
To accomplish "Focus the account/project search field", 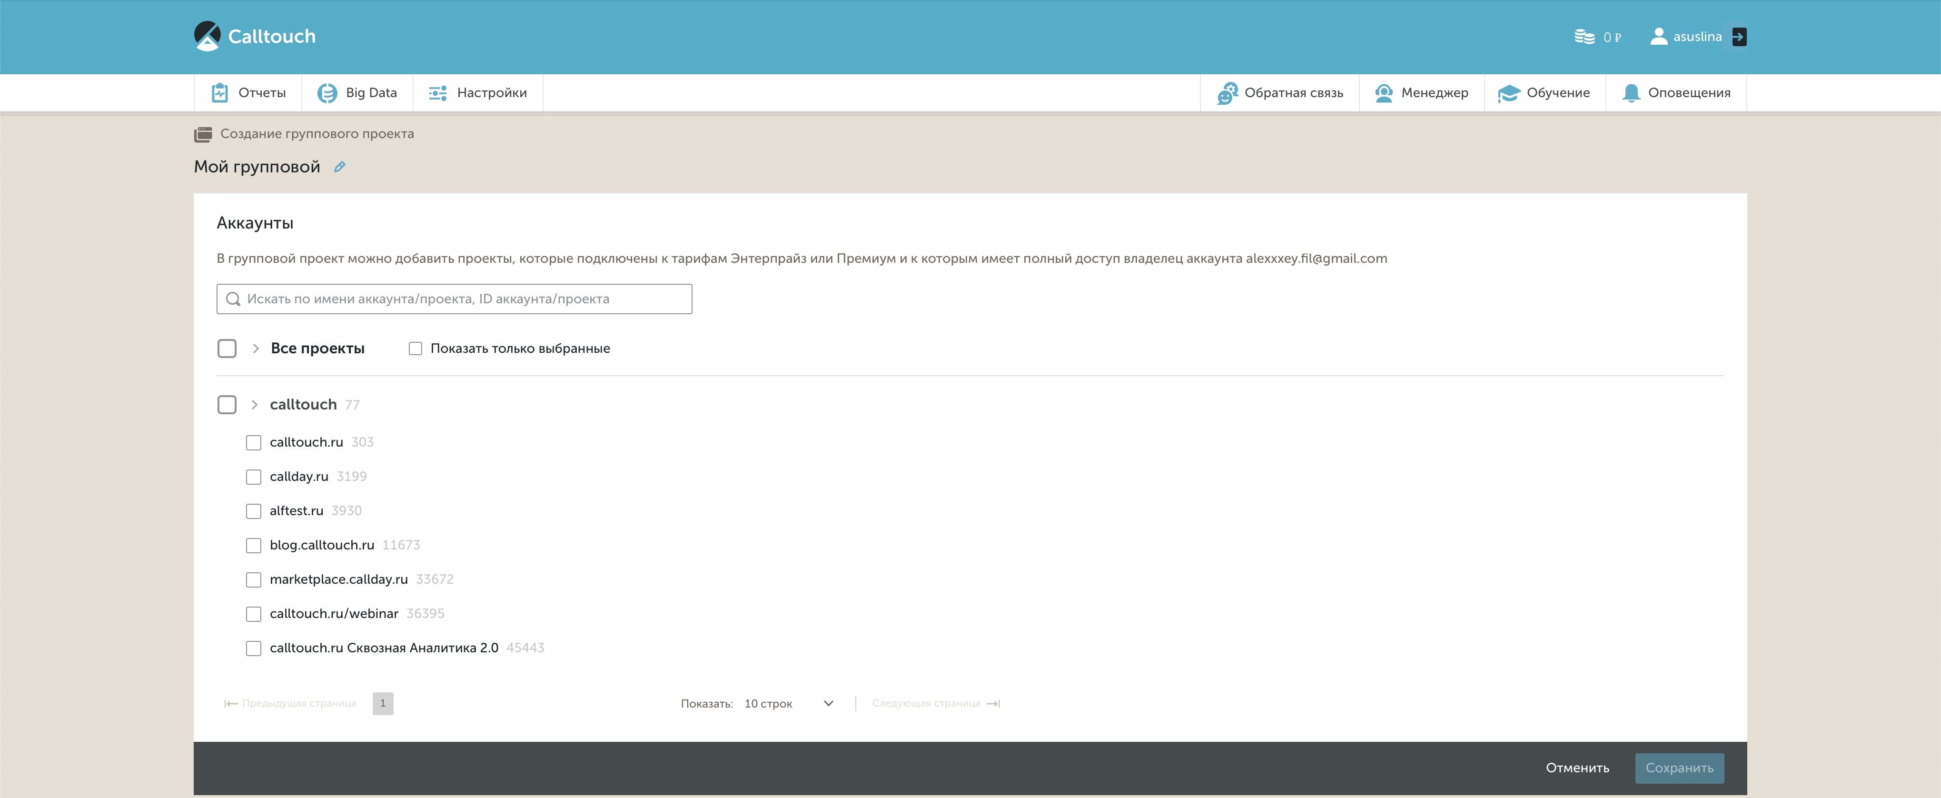I will coord(455,299).
